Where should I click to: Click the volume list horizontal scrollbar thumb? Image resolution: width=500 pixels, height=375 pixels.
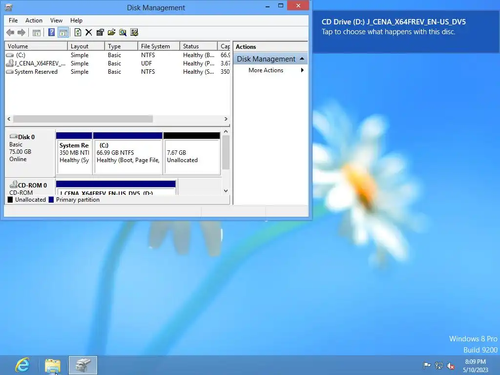point(83,119)
